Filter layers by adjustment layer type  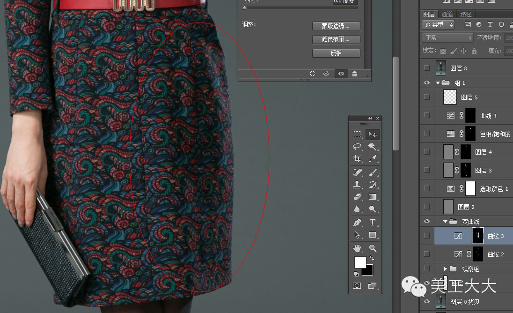pos(479,24)
